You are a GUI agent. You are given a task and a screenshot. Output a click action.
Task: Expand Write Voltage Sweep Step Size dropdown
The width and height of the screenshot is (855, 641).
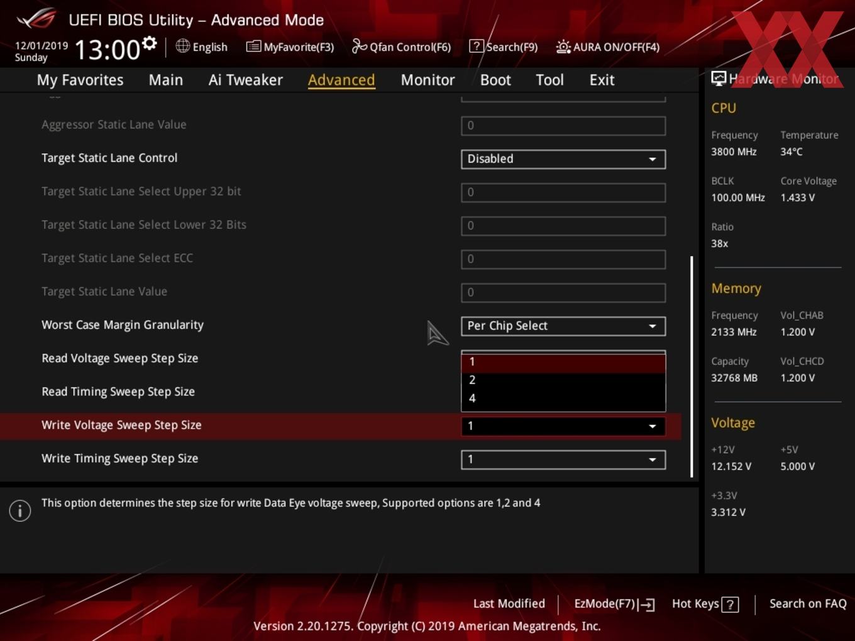(563, 426)
